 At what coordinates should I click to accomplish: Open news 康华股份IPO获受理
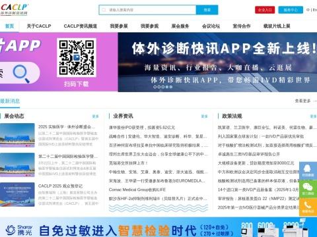coord(142,128)
